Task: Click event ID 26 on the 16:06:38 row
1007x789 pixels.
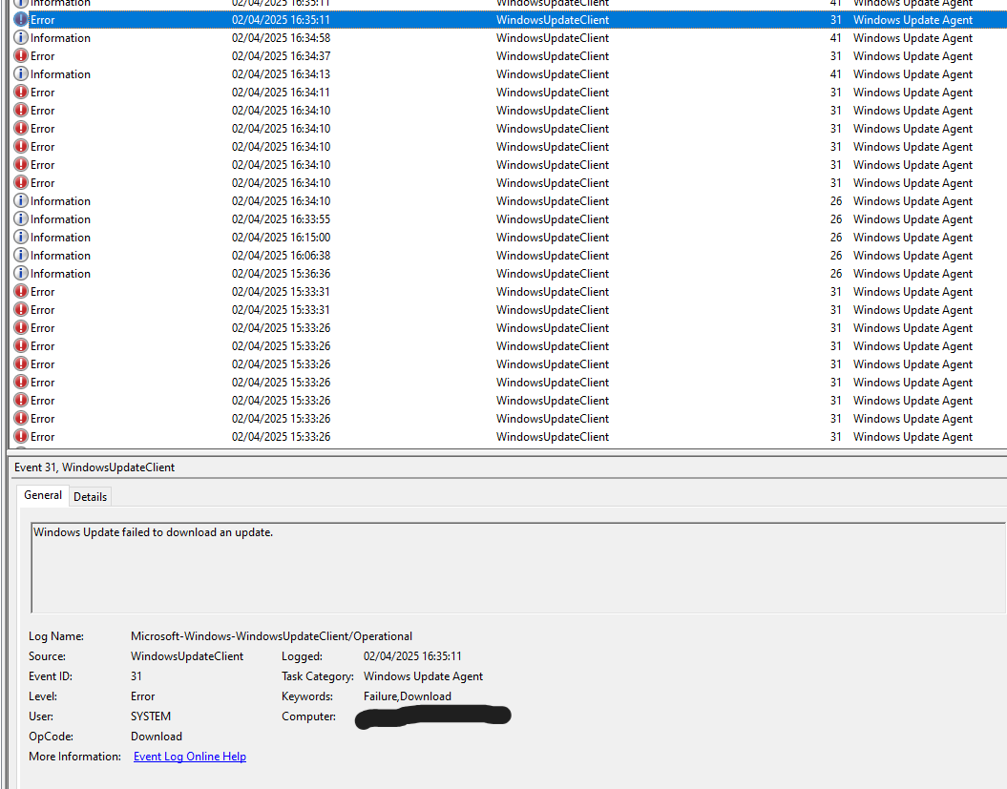Action: 835,255
